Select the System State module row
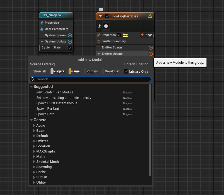Image resolution: width=224 pixels, height=195 pixels. pyautogui.click(x=56, y=48)
